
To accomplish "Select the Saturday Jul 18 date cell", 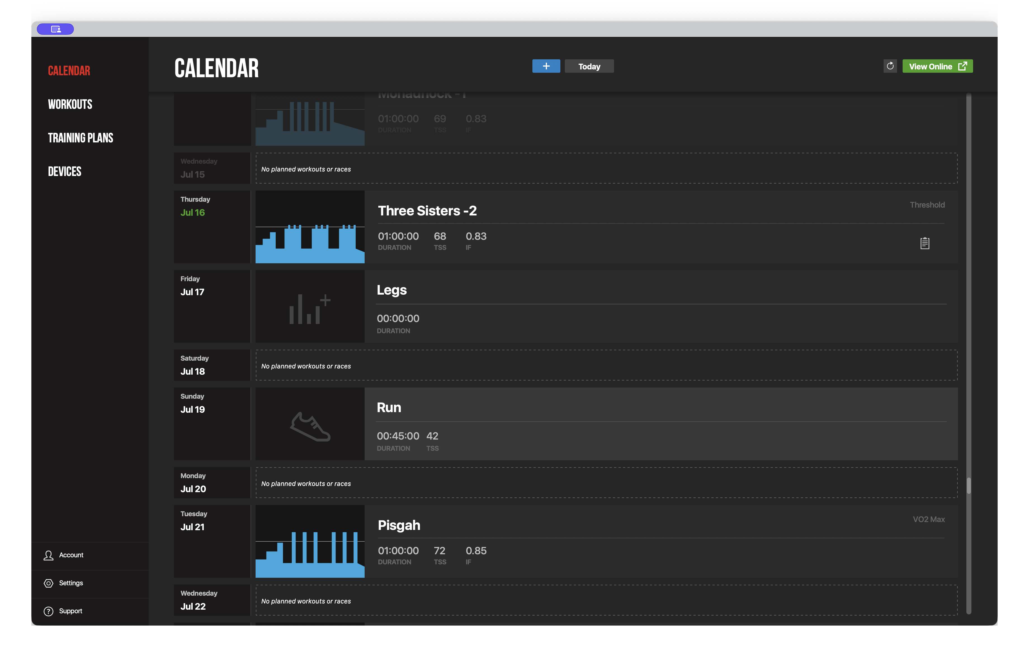I will point(212,365).
